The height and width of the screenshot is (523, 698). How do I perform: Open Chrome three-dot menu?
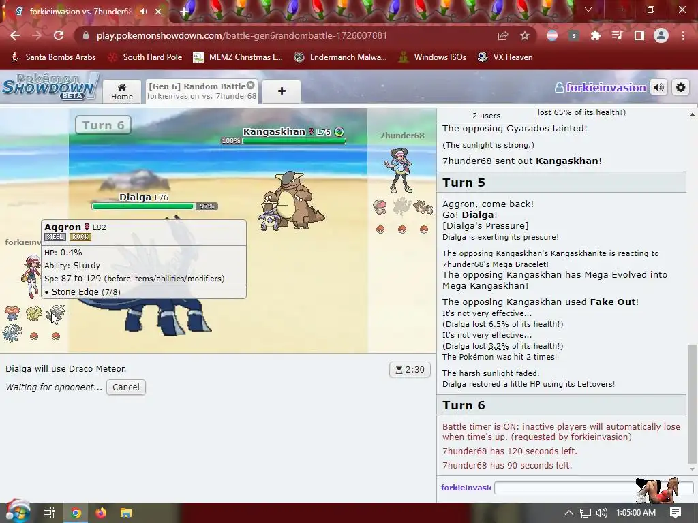[683, 35]
